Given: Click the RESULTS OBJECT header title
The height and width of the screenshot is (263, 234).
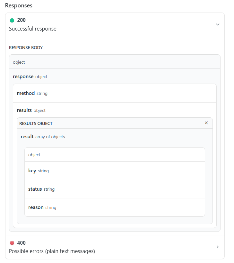Looking at the screenshot, I should (x=36, y=123).
